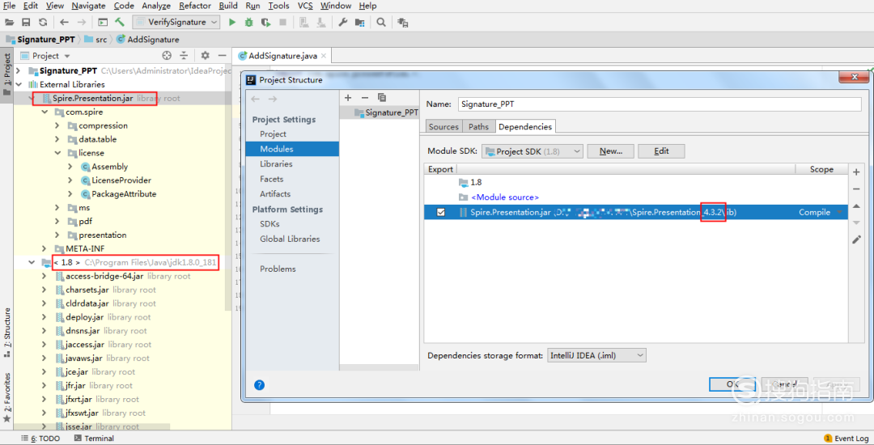This screenshot has width=874, height=445.
Task: Click the Back navigation arrow in main toolbar
Action: tap(64, 23)
